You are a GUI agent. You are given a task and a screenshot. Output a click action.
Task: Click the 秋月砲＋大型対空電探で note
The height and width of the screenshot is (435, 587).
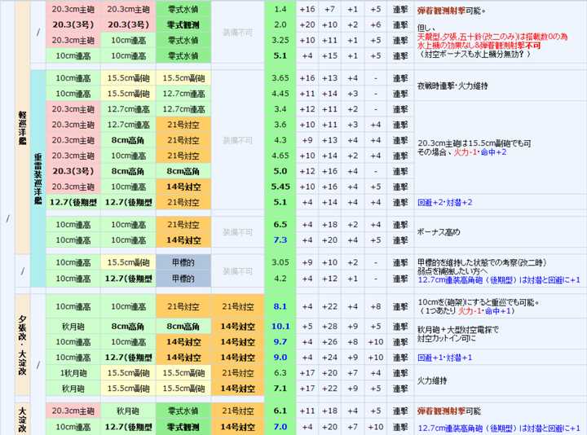(458, 330)
